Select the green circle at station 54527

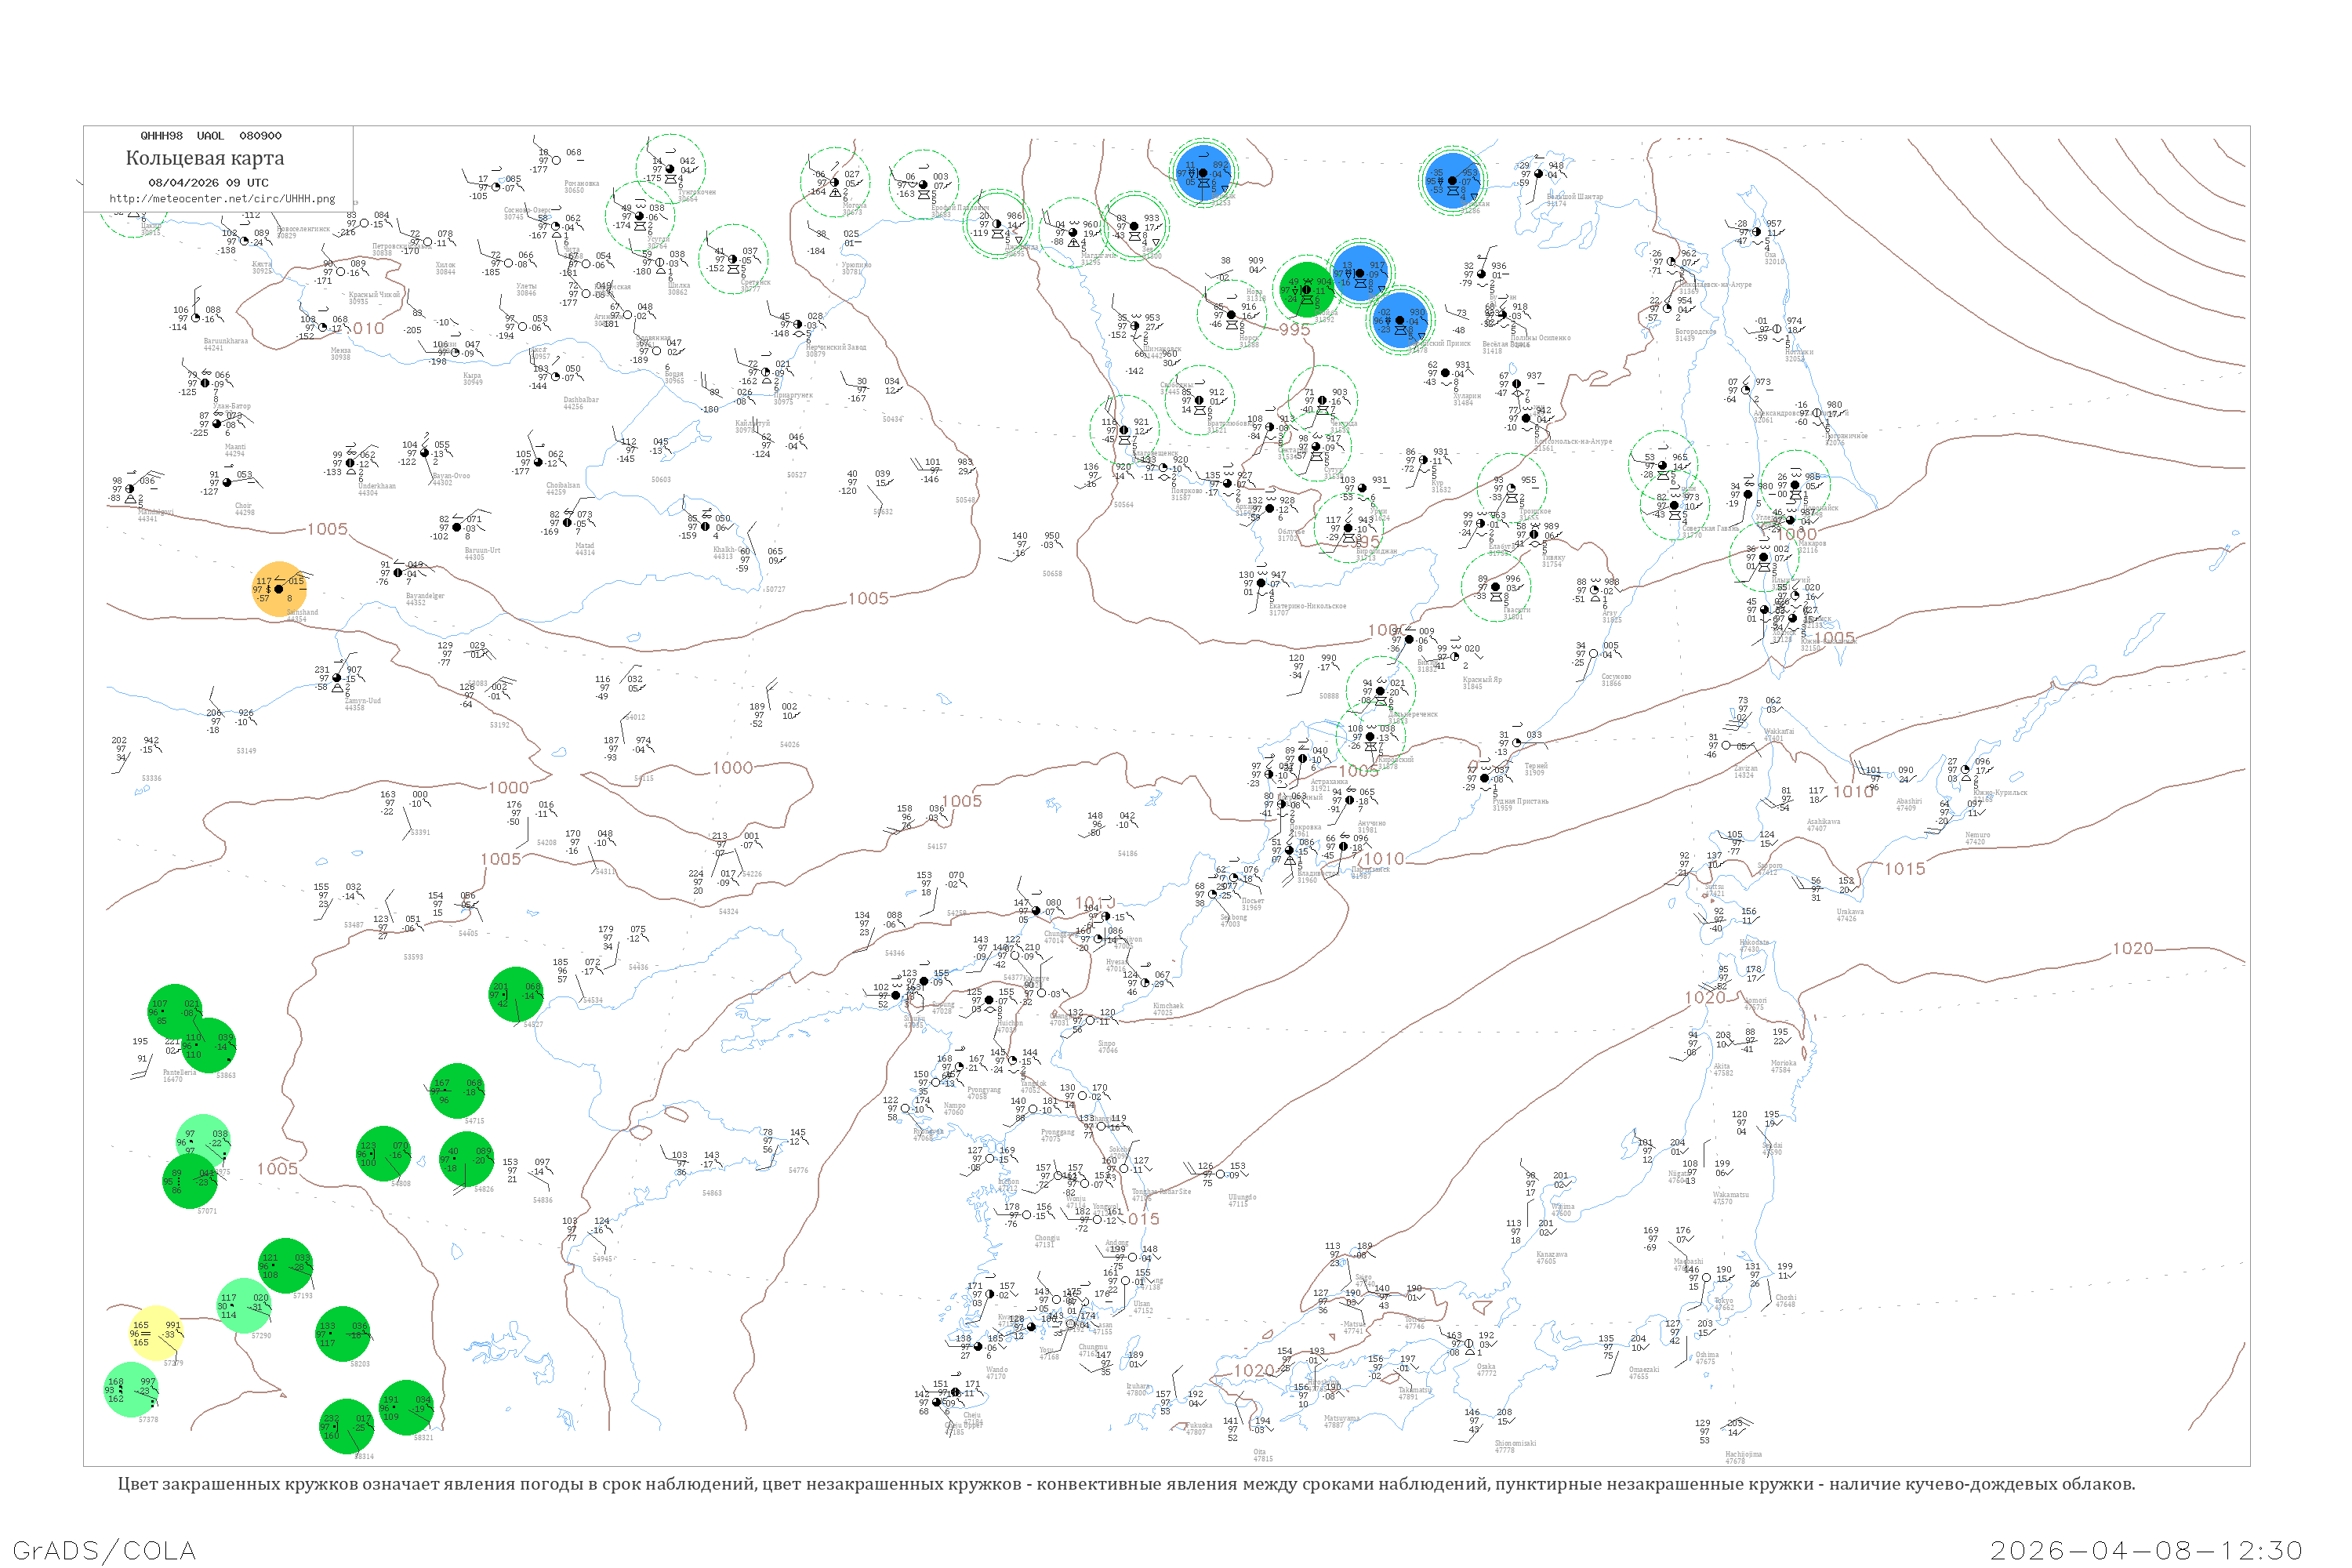[x=516, y=994]
